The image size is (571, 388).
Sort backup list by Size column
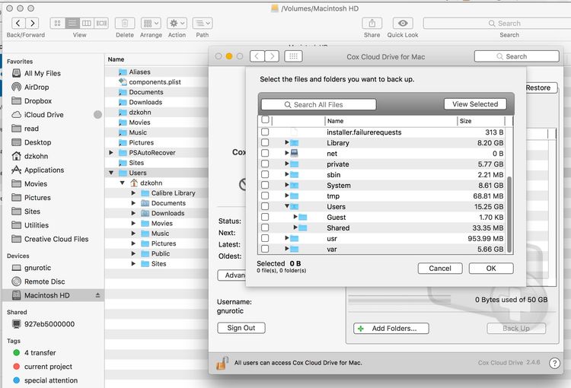point(480,121)
